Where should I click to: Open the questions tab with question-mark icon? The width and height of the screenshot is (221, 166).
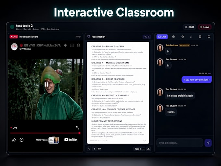coord(174,37)
